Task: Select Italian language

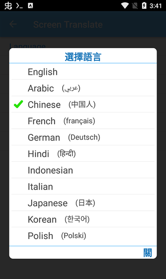Action: click(83, 186)
